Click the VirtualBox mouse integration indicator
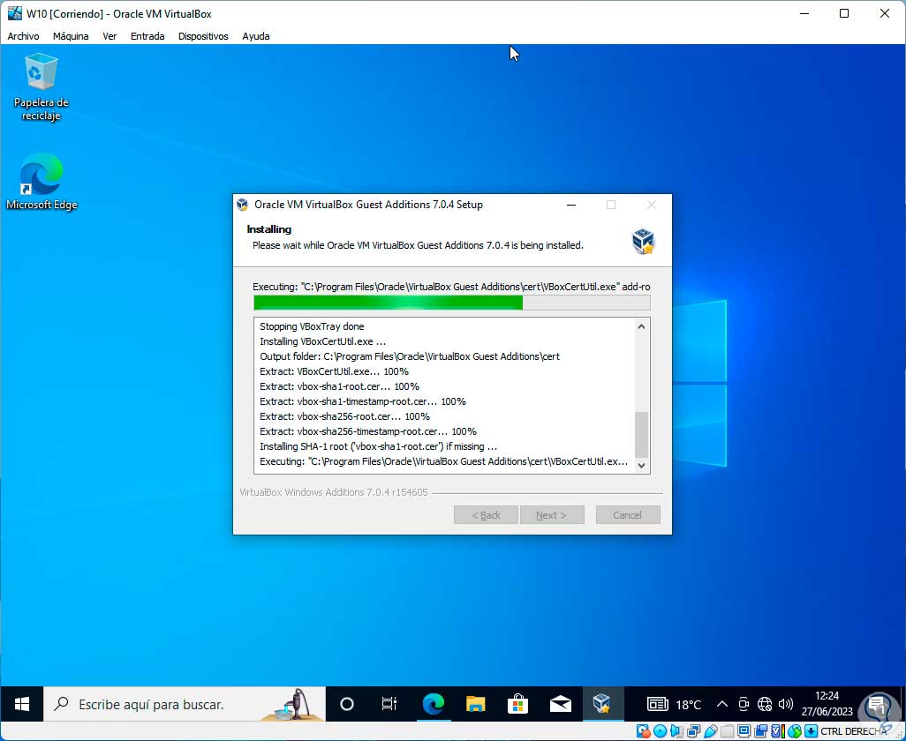Image resolution: width=906 pixels, height=741 pixels. [x=795, y=732]
